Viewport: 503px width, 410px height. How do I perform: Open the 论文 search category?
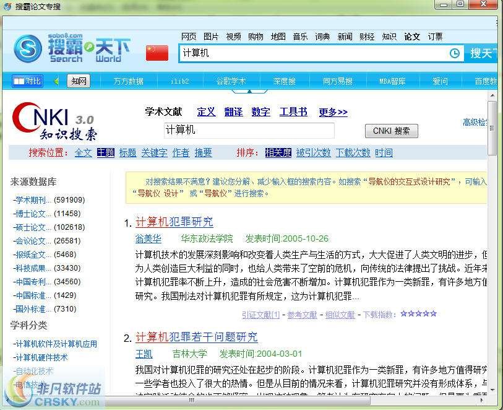pos(412,37)
